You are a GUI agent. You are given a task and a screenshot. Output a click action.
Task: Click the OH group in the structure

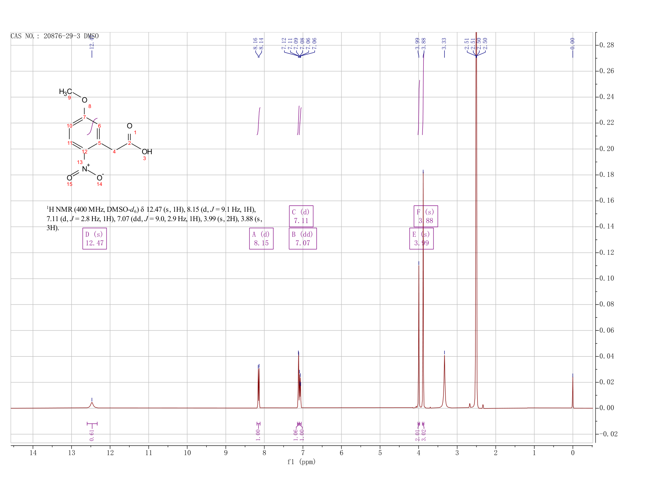point(147,152)
